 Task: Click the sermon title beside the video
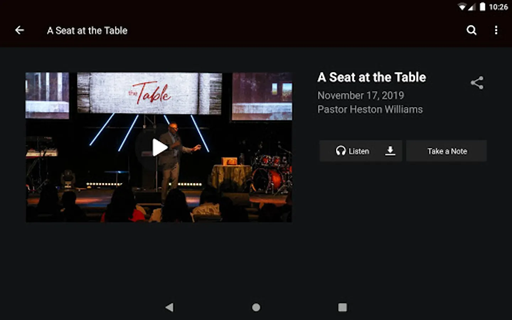click(372, 77)
